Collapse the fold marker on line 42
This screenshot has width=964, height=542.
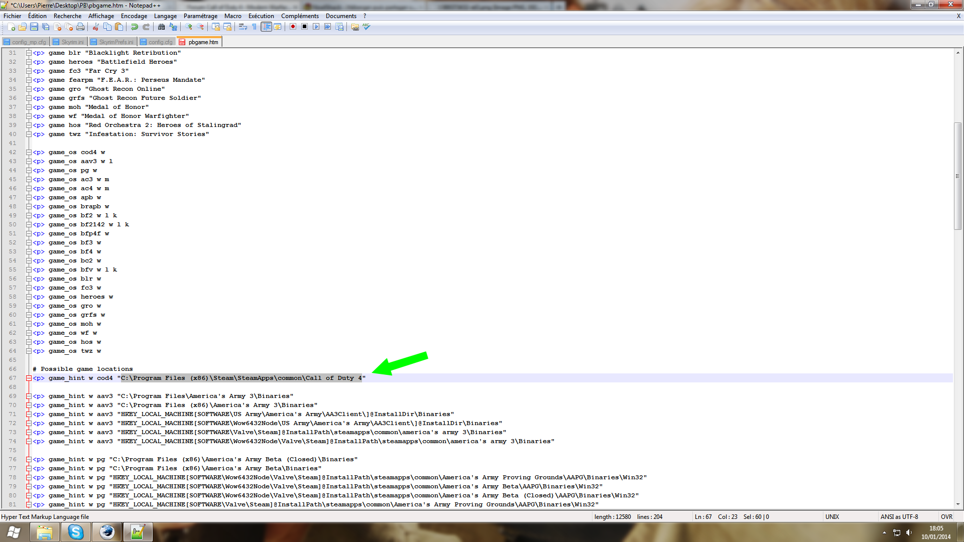29,152
